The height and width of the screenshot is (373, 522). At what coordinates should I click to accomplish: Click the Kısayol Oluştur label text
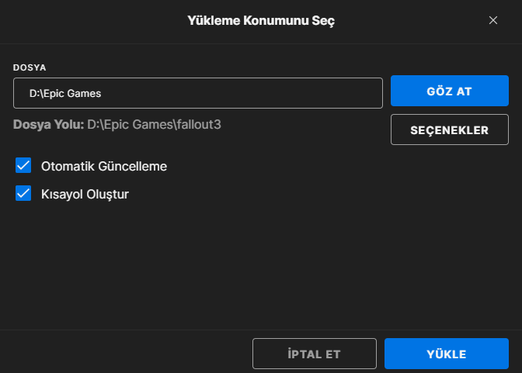[85, 194]
